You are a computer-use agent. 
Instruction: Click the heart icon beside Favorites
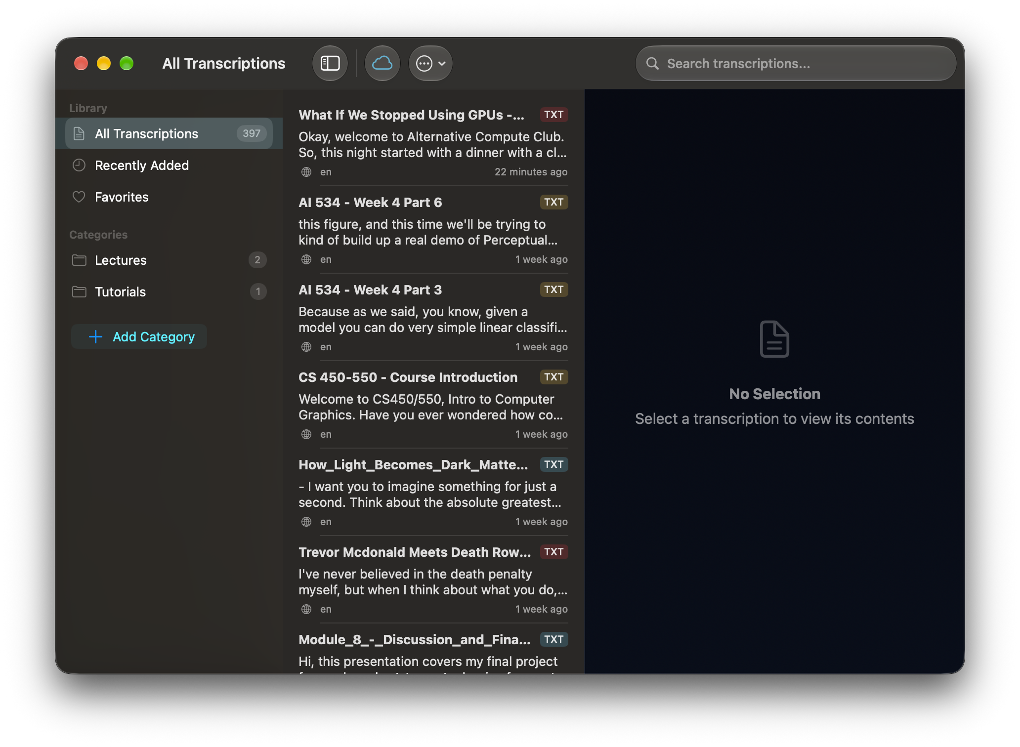(x=79, y=197)
